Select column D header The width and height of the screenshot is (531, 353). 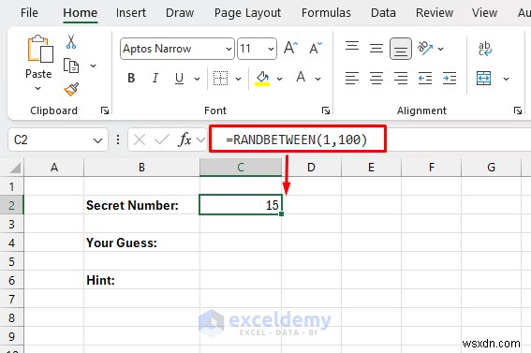(x=311, y=168)
